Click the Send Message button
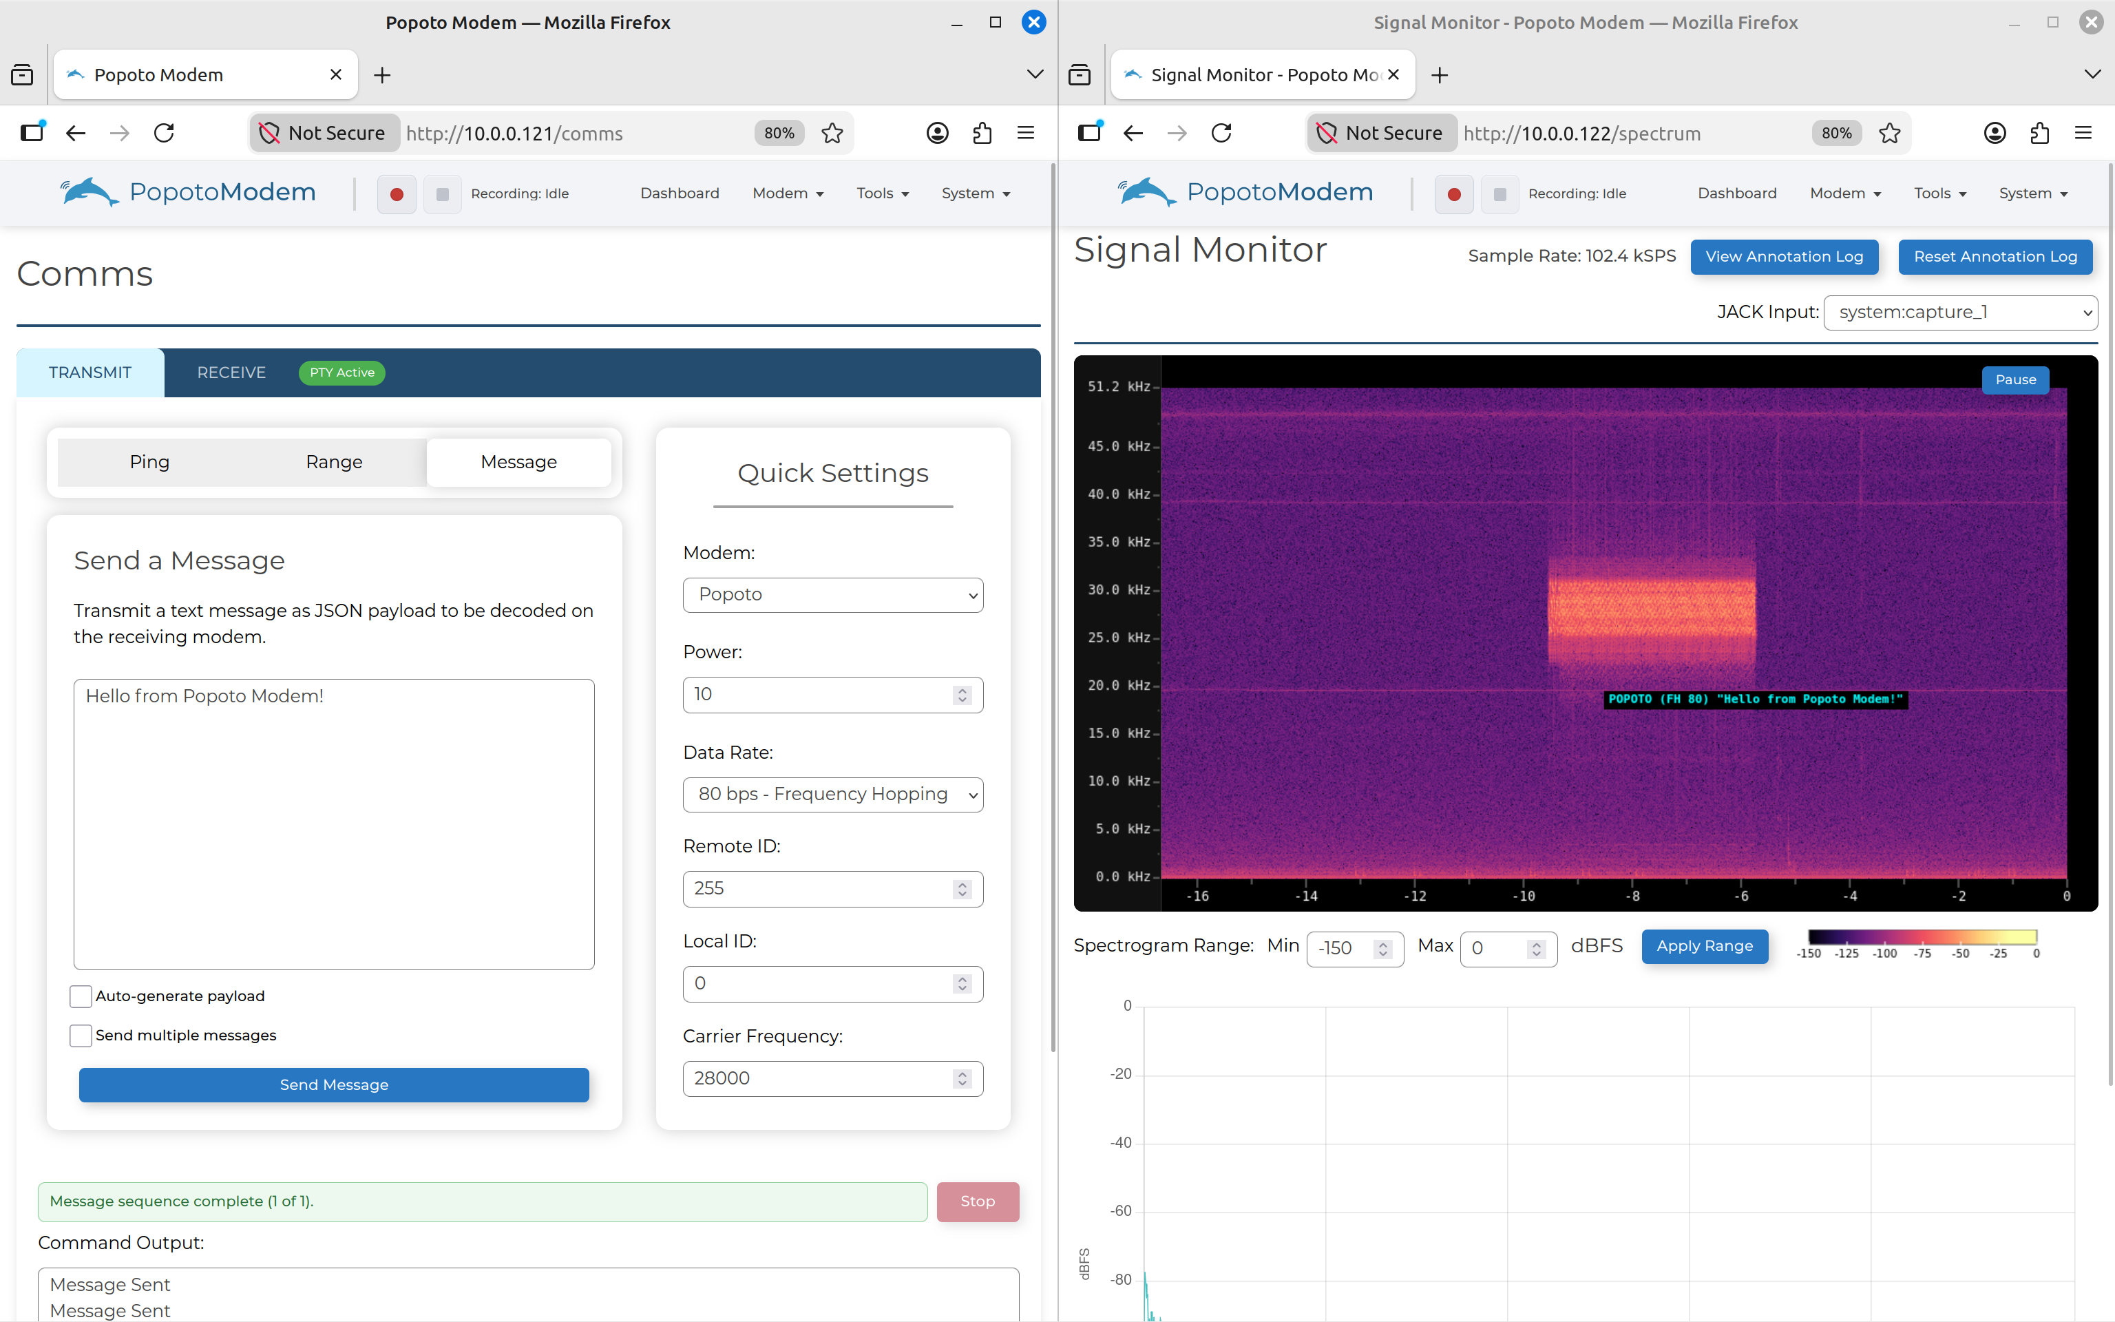The height and width of the screenshot is (1322, 2115). [334, 1085]
